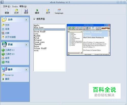
Task: Toggle the 使用界面 checkbox
Action: coord(34,19)
